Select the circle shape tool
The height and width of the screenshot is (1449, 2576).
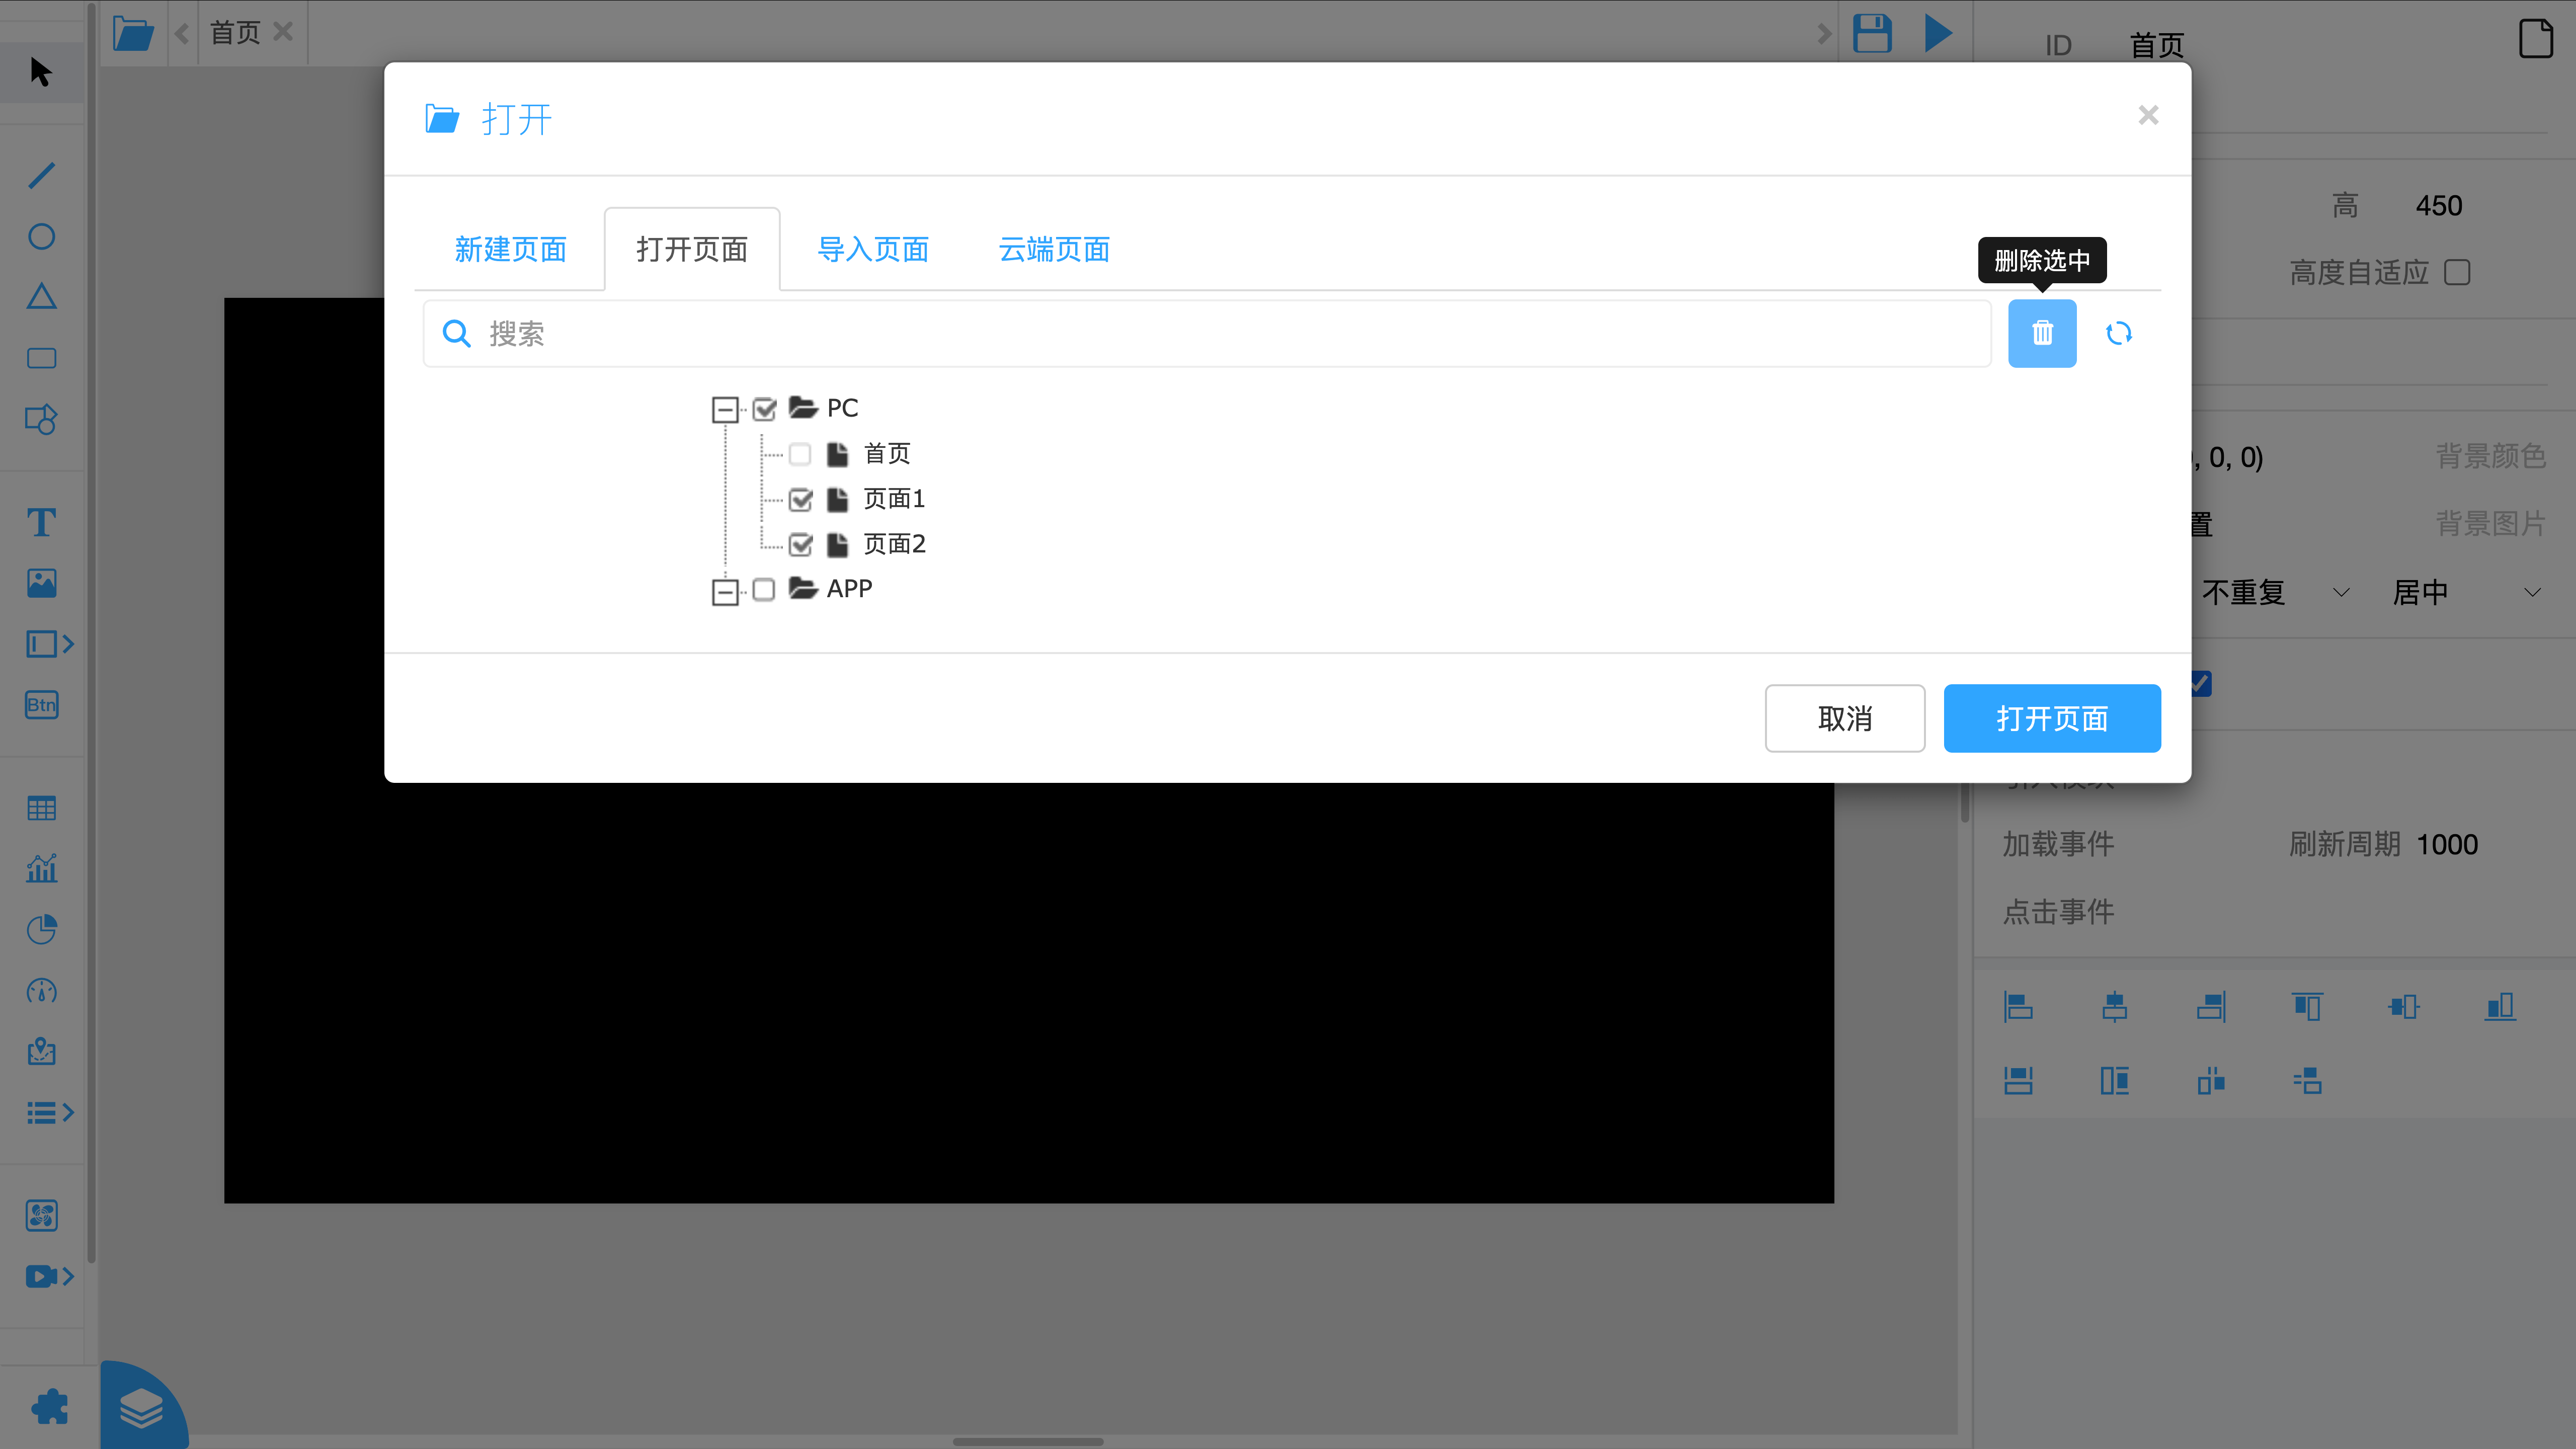pos(41,236)
